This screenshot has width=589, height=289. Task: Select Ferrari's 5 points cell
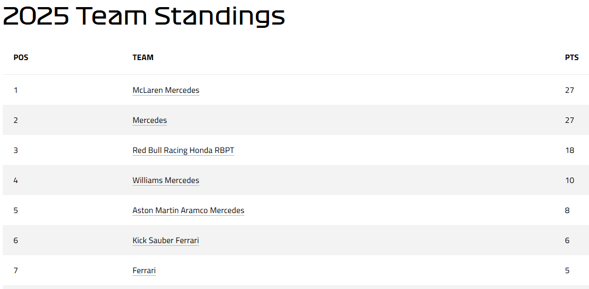pos(567,270)
